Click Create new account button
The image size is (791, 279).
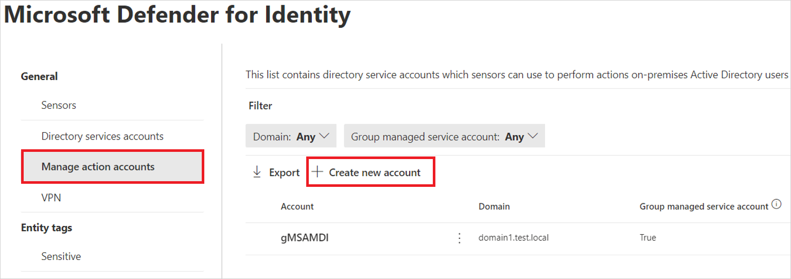[371, 172]
